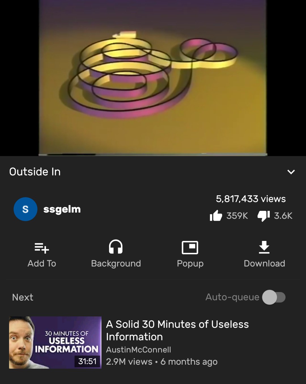The height and width of the screenshot is (384, 306).
Task: Open A Solid 30 Minutes of Useless Information
Action: [177, 330]
